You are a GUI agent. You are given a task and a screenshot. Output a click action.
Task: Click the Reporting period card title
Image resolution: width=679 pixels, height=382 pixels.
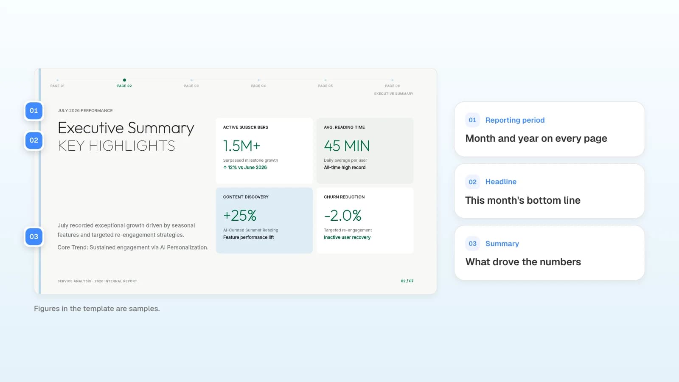coord(515,120)
